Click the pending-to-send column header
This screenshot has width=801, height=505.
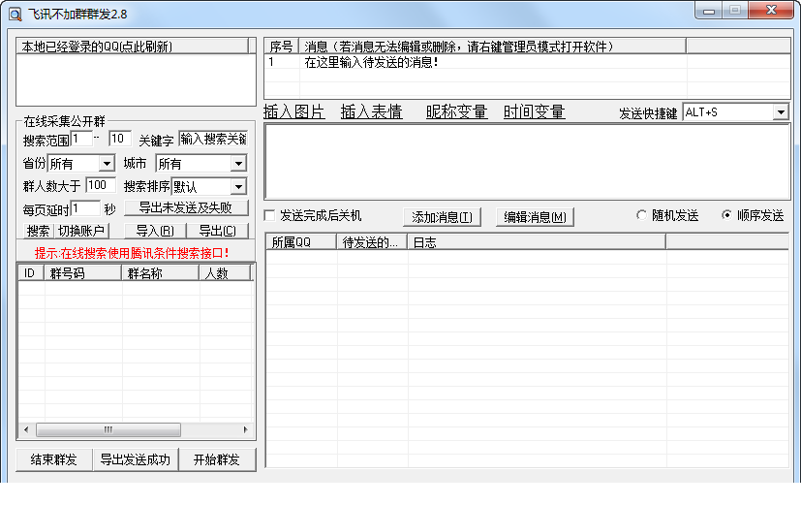371,241
